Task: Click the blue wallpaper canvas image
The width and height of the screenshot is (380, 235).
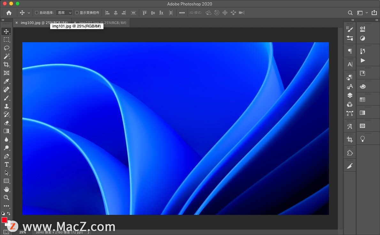Action: click(175, 129)
